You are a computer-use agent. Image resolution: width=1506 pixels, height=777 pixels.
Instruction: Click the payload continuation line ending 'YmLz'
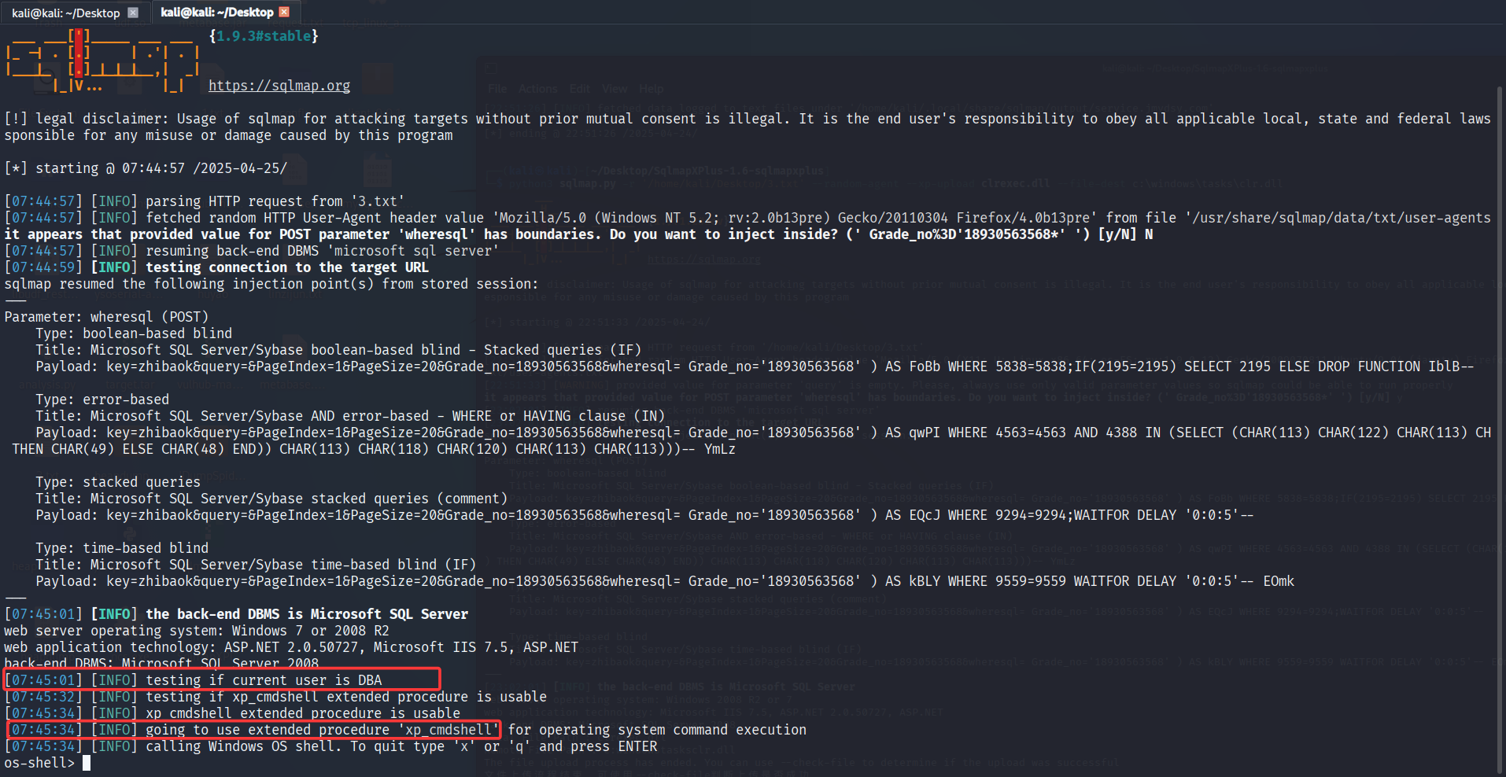tap(374, 449)
